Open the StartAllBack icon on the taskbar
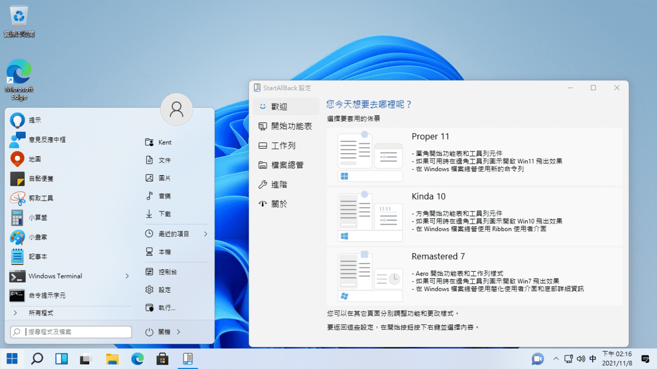The height and width of the screenshot is (369, 657). (x=187, y=359)
